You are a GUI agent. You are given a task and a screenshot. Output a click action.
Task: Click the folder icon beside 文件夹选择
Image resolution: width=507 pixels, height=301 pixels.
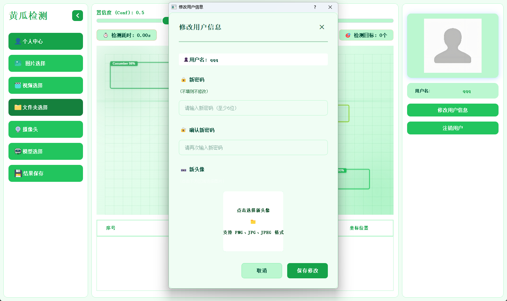coord(18,107)
